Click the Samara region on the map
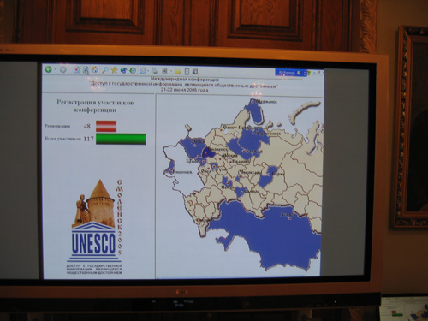This screenshot has height=321, width=428. tap(241, 192)
